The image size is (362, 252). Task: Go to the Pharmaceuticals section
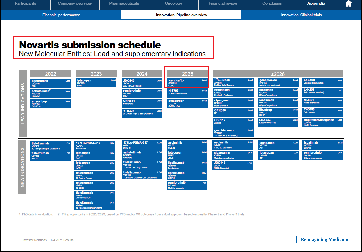tap(124, 4)
